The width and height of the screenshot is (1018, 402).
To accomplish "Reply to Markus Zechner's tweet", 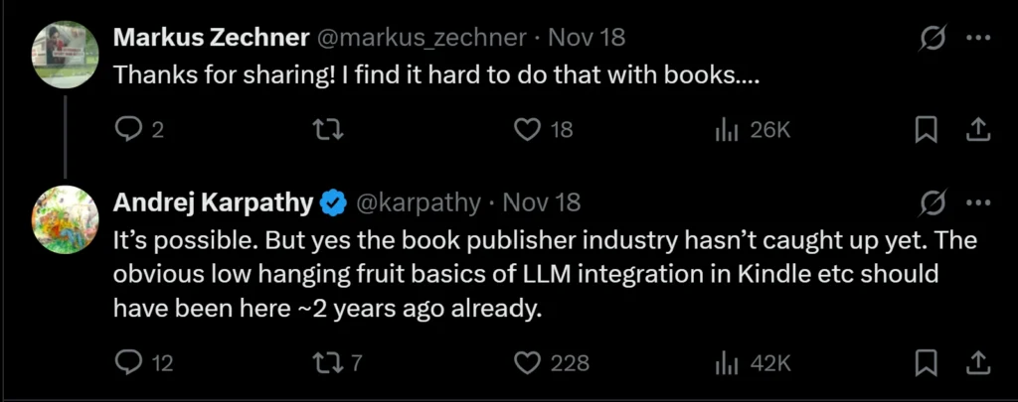I will 130,129.
